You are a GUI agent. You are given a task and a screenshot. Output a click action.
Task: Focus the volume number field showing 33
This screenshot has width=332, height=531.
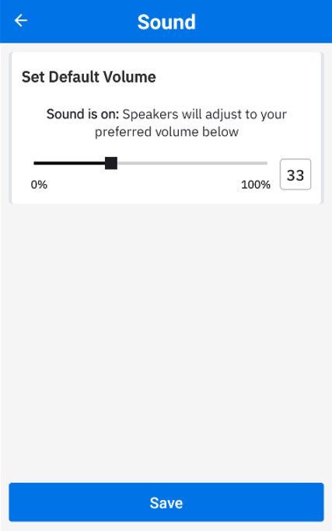295,175
